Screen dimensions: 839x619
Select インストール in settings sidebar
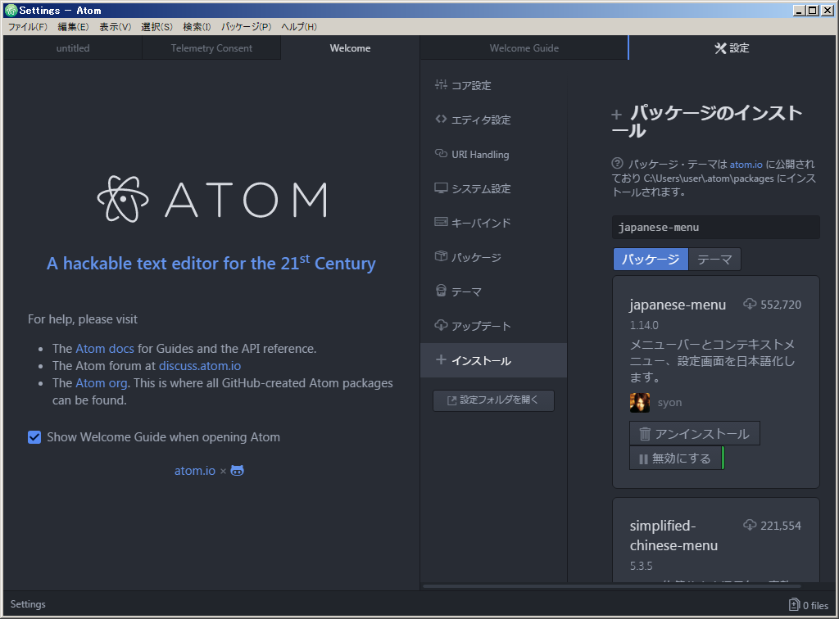pyautogui.click(x=493, y=361)
